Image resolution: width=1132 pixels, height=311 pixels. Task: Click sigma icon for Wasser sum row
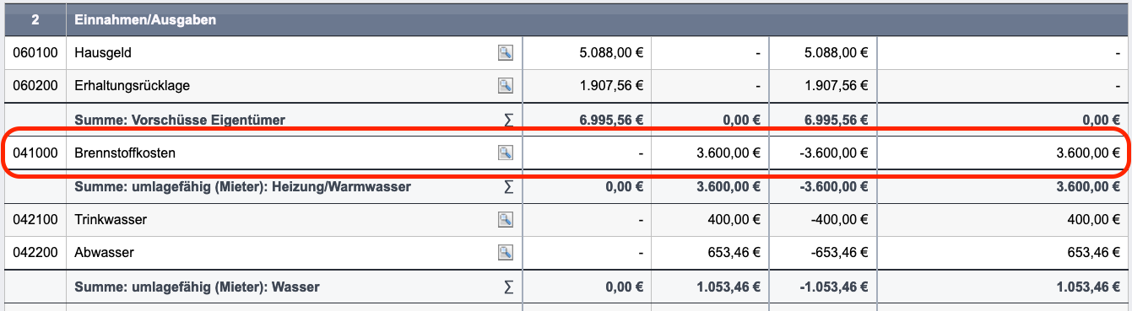click(508, 287)
